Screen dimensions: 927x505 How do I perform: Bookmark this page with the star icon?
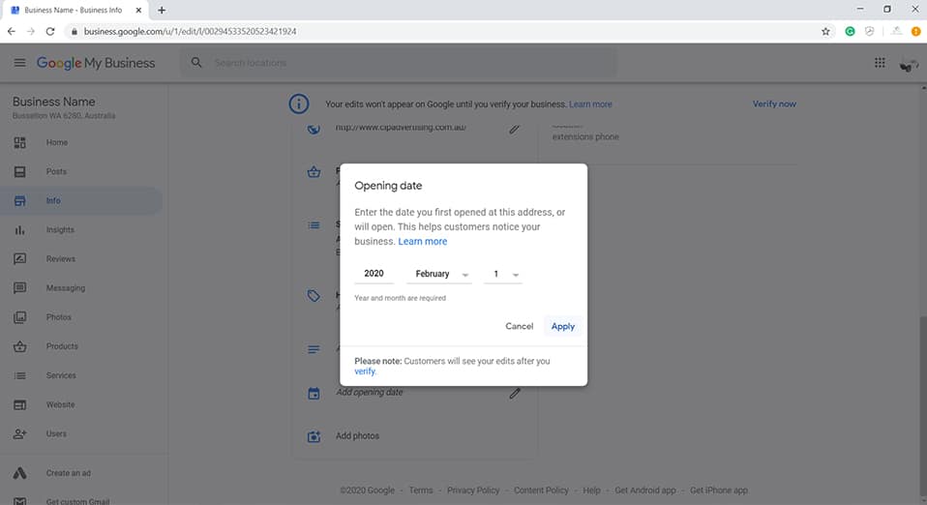click(x=825, y=31)
